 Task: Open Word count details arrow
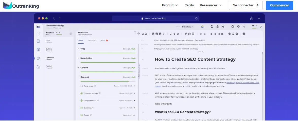[135, 86]
